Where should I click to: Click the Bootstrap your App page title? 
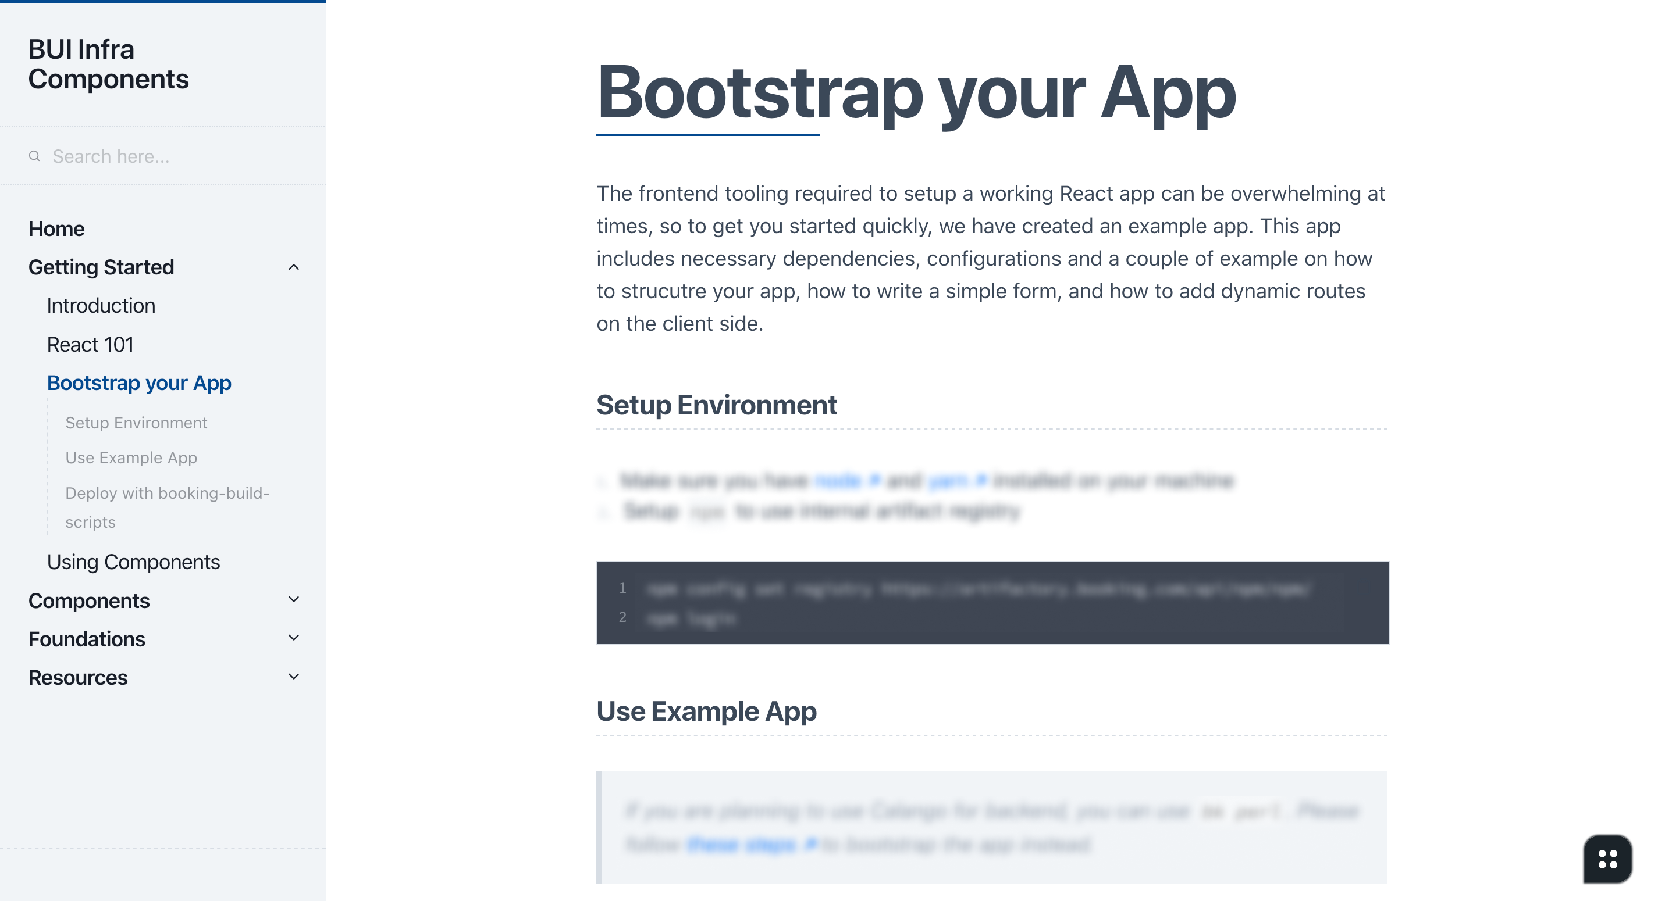[x=915, y=93]
